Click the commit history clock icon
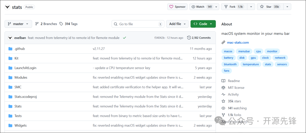The height and width of the screenshot is (133, 306). tap(189, 38)
